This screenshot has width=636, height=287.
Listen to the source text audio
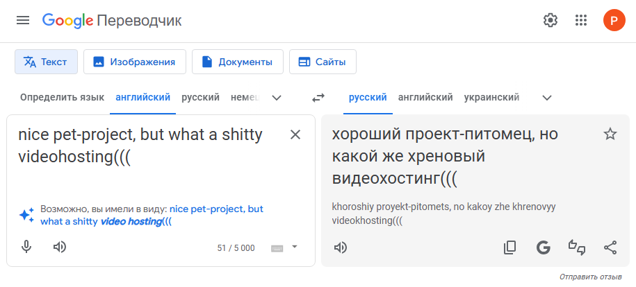(x=60, y=247)
